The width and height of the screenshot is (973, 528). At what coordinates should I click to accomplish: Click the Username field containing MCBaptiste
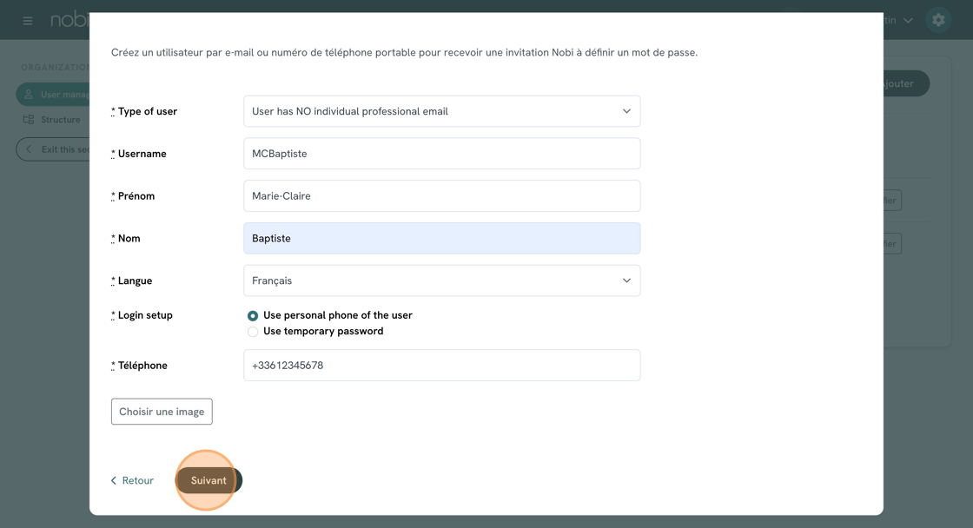point(441,154)
